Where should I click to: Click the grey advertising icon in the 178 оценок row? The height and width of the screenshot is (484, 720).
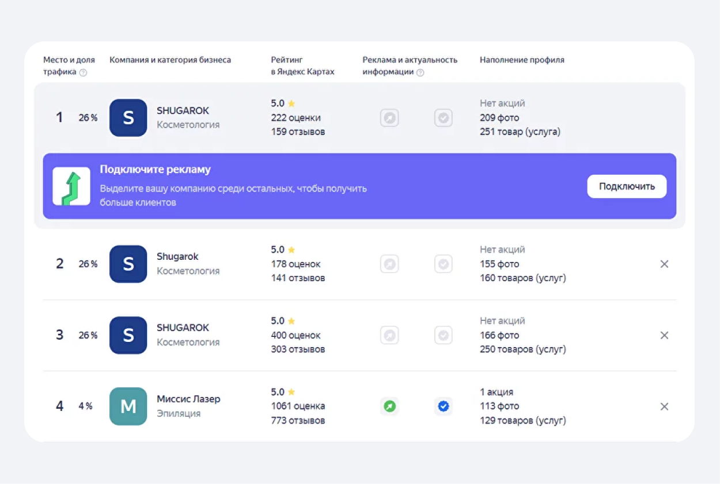point(389,264)
